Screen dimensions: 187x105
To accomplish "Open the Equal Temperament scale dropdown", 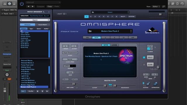I will pyautogui.click(x=70, y=52).
